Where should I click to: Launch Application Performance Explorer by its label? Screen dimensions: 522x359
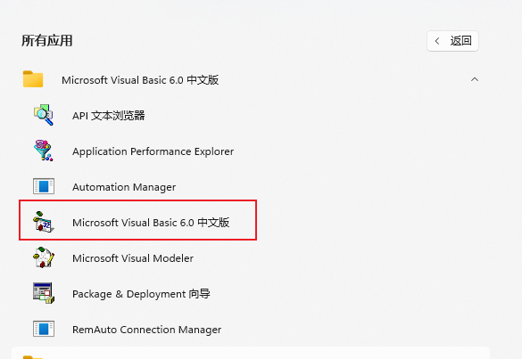153,151
